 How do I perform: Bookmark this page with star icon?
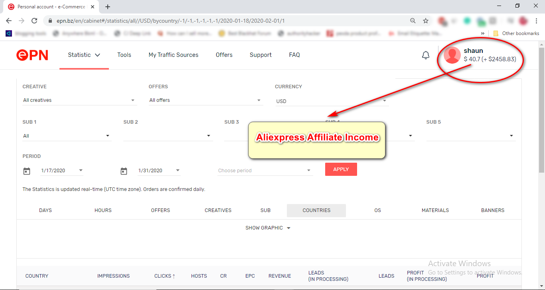(x=426, y=21)
